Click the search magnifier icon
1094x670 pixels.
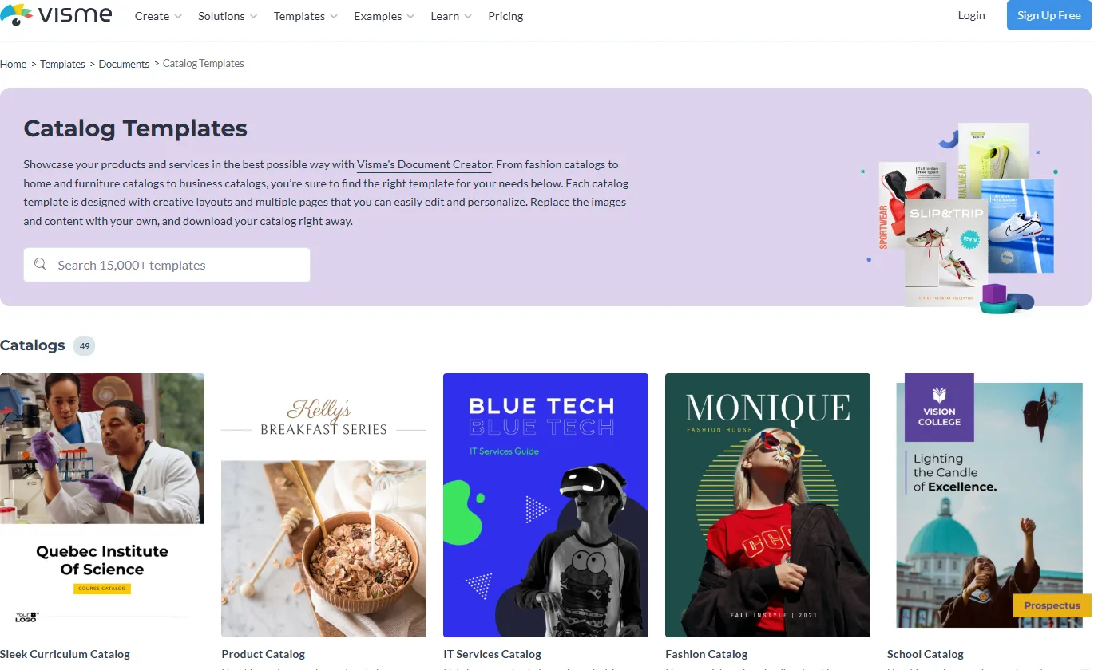click(41, 265)
